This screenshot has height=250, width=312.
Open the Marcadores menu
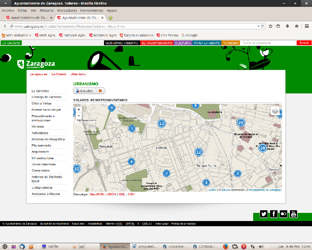(x=67, y=10)
